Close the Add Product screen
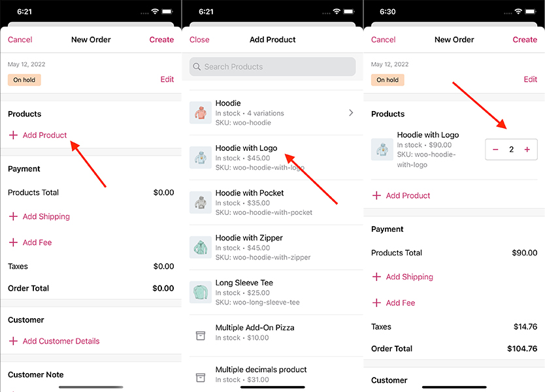 coord(199,40)
